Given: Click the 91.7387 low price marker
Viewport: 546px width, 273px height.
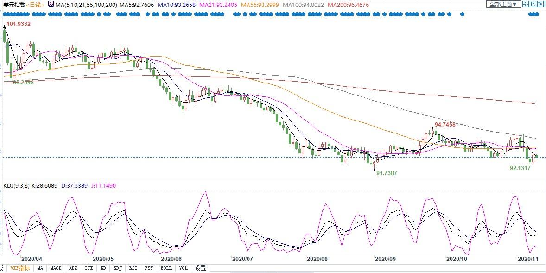Looking at the screenshot, I should [x=387, y=173].
